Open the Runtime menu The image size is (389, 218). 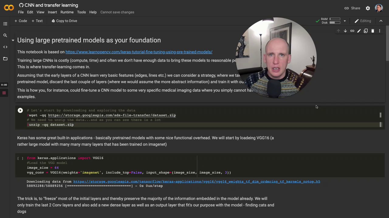coord(67,12)
